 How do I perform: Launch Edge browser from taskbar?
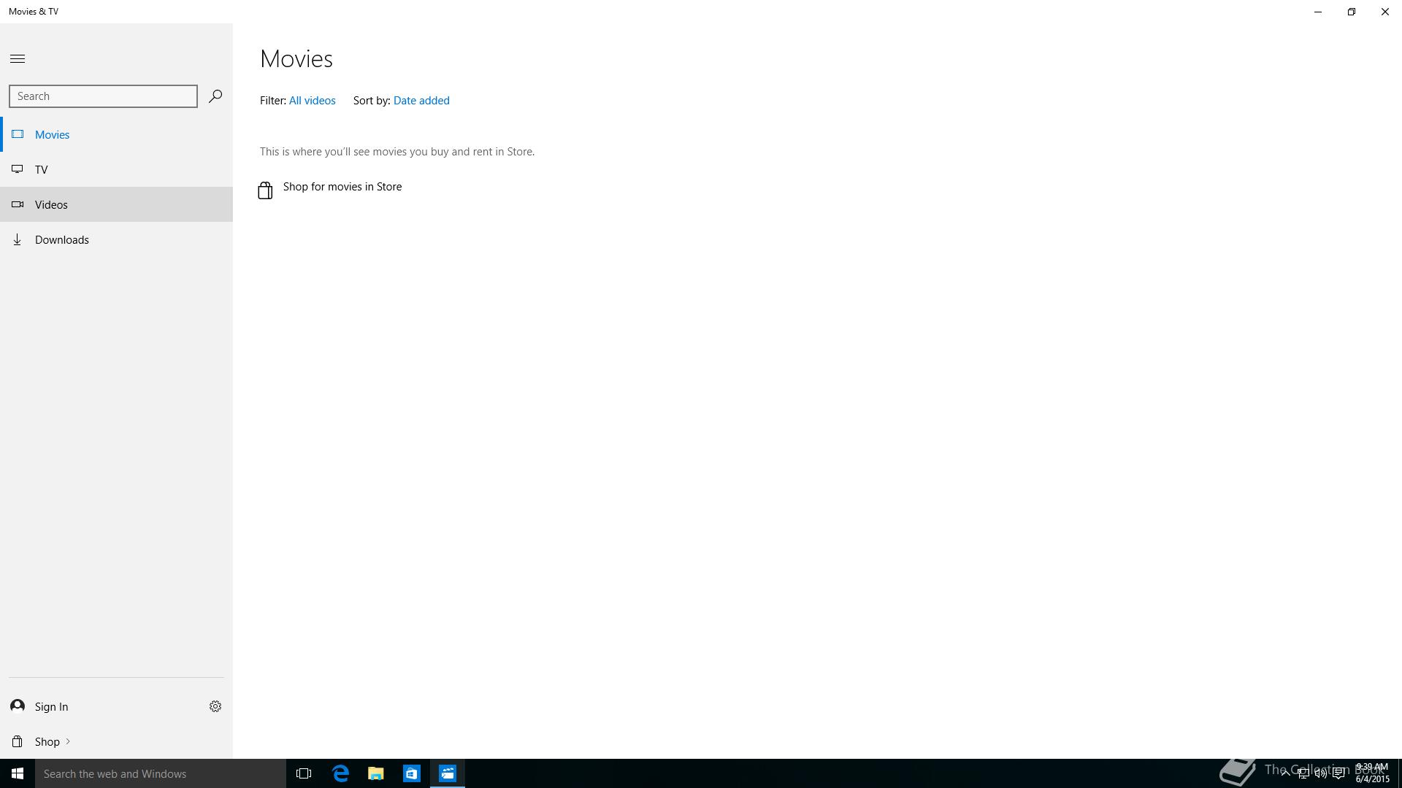pyautogui.click(x=340, y=773)
